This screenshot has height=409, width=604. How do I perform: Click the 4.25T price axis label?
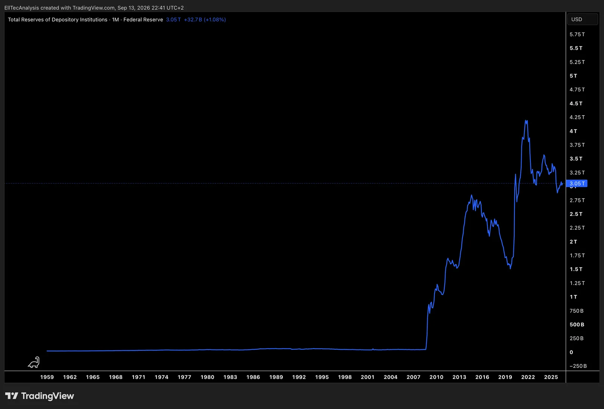577,117
